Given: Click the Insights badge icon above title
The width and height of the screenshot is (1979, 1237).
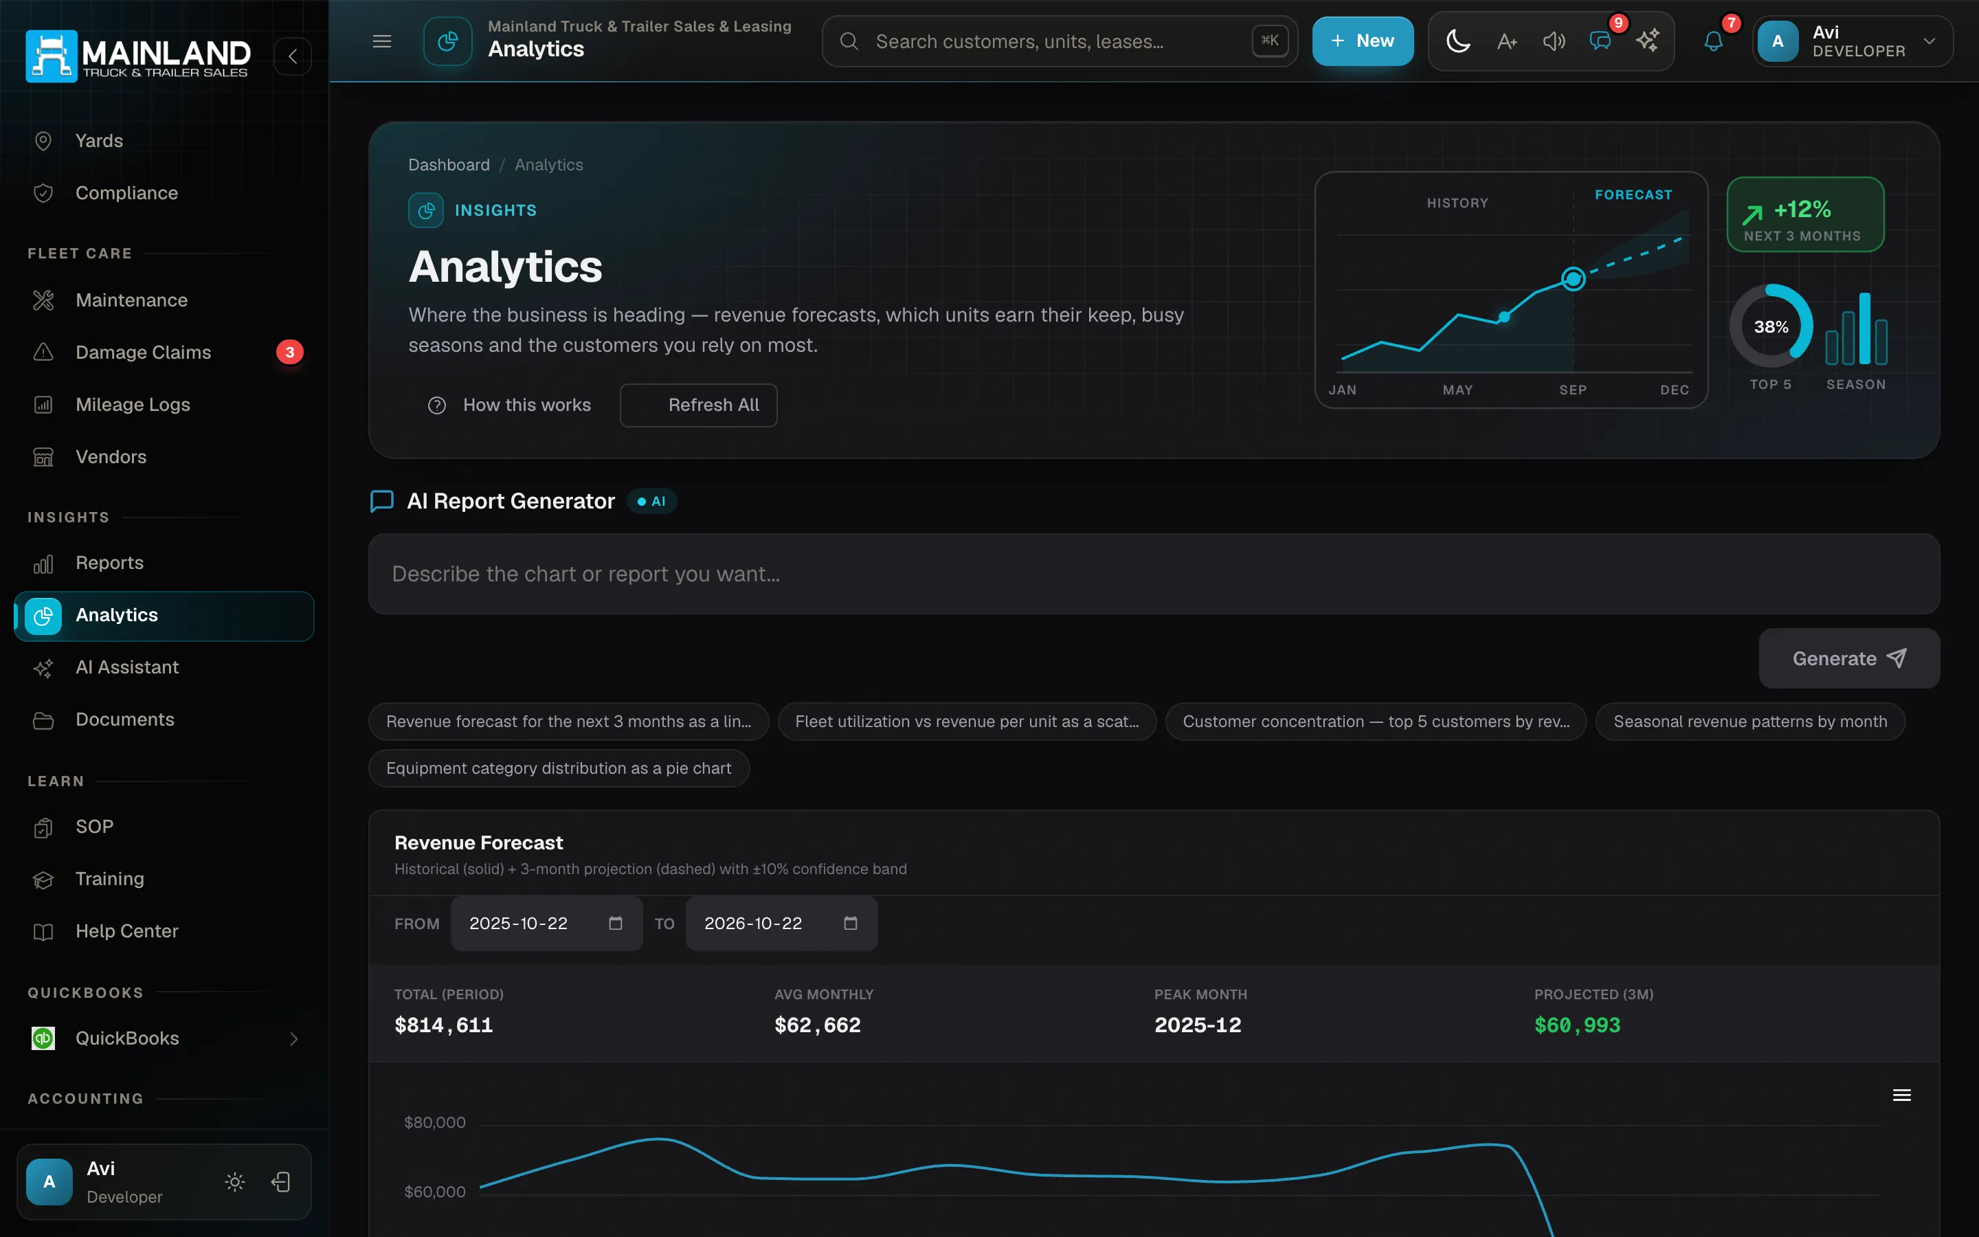Looking at the screenshot, I should (426, 210).
